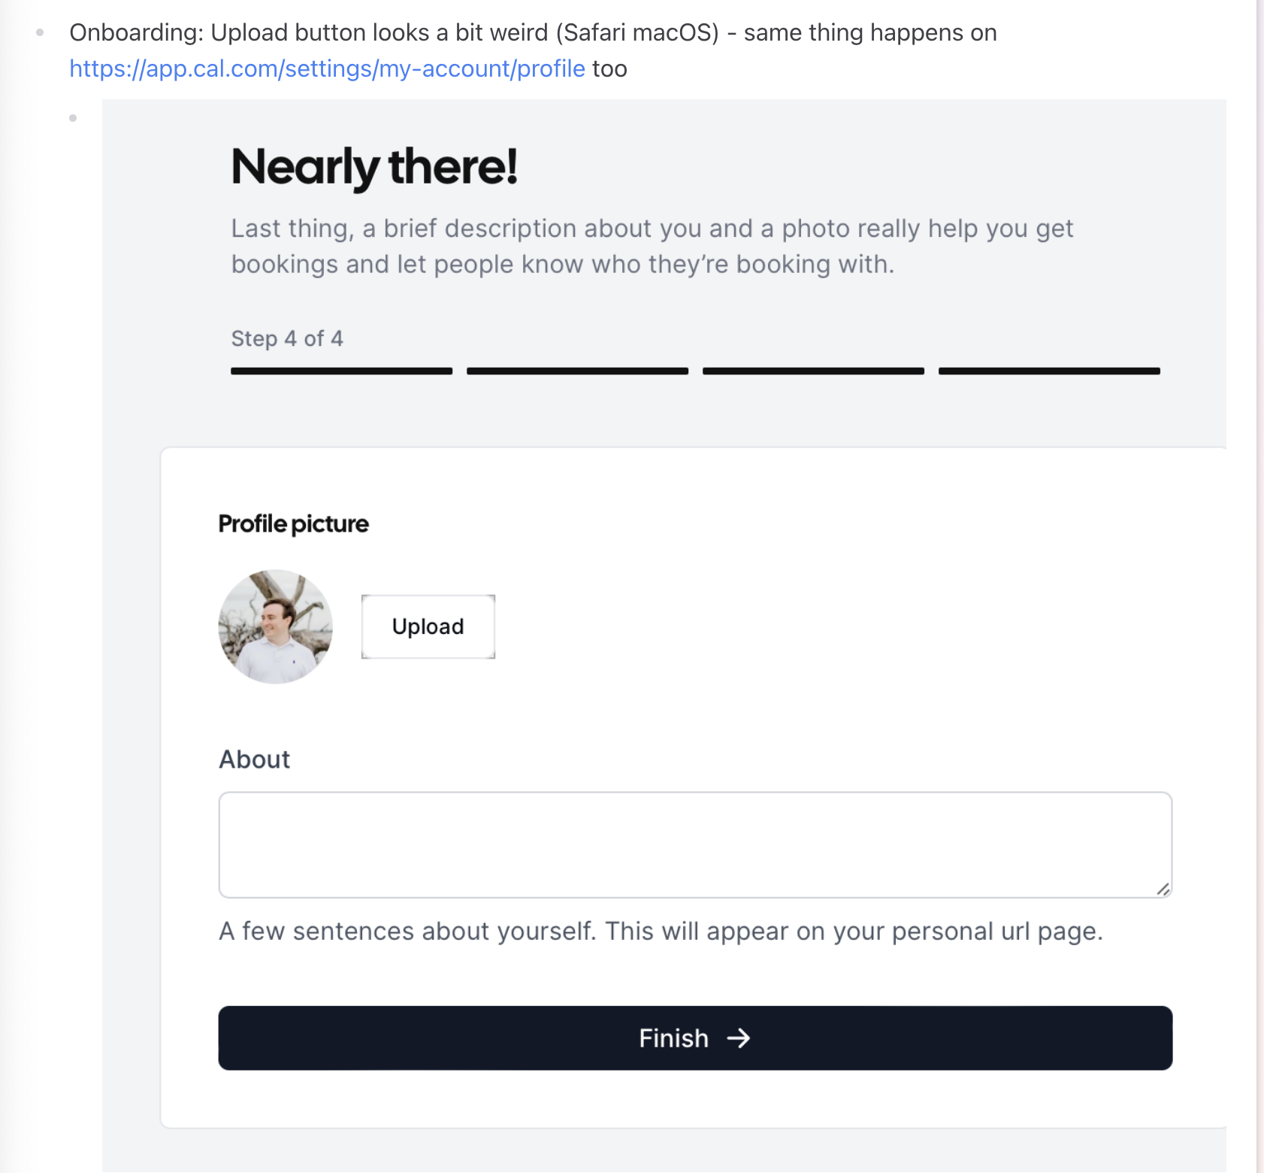Select the second step progress bar segment
Screen dimensions: 1264x1173
pyautogui.click(x=576, y=370)
